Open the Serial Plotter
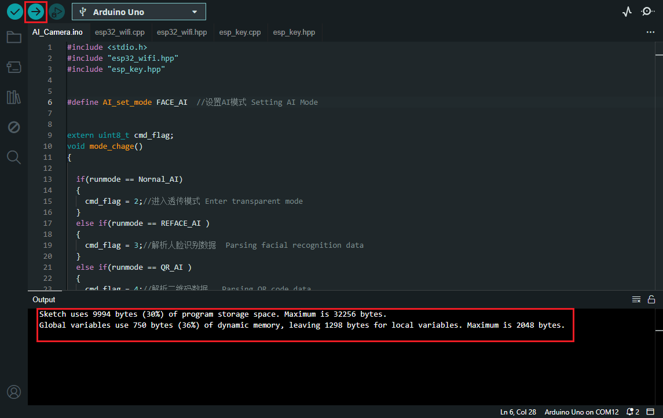 click(x=627, y=12)
